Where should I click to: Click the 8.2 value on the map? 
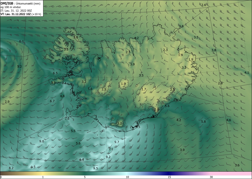pos(11,168)
